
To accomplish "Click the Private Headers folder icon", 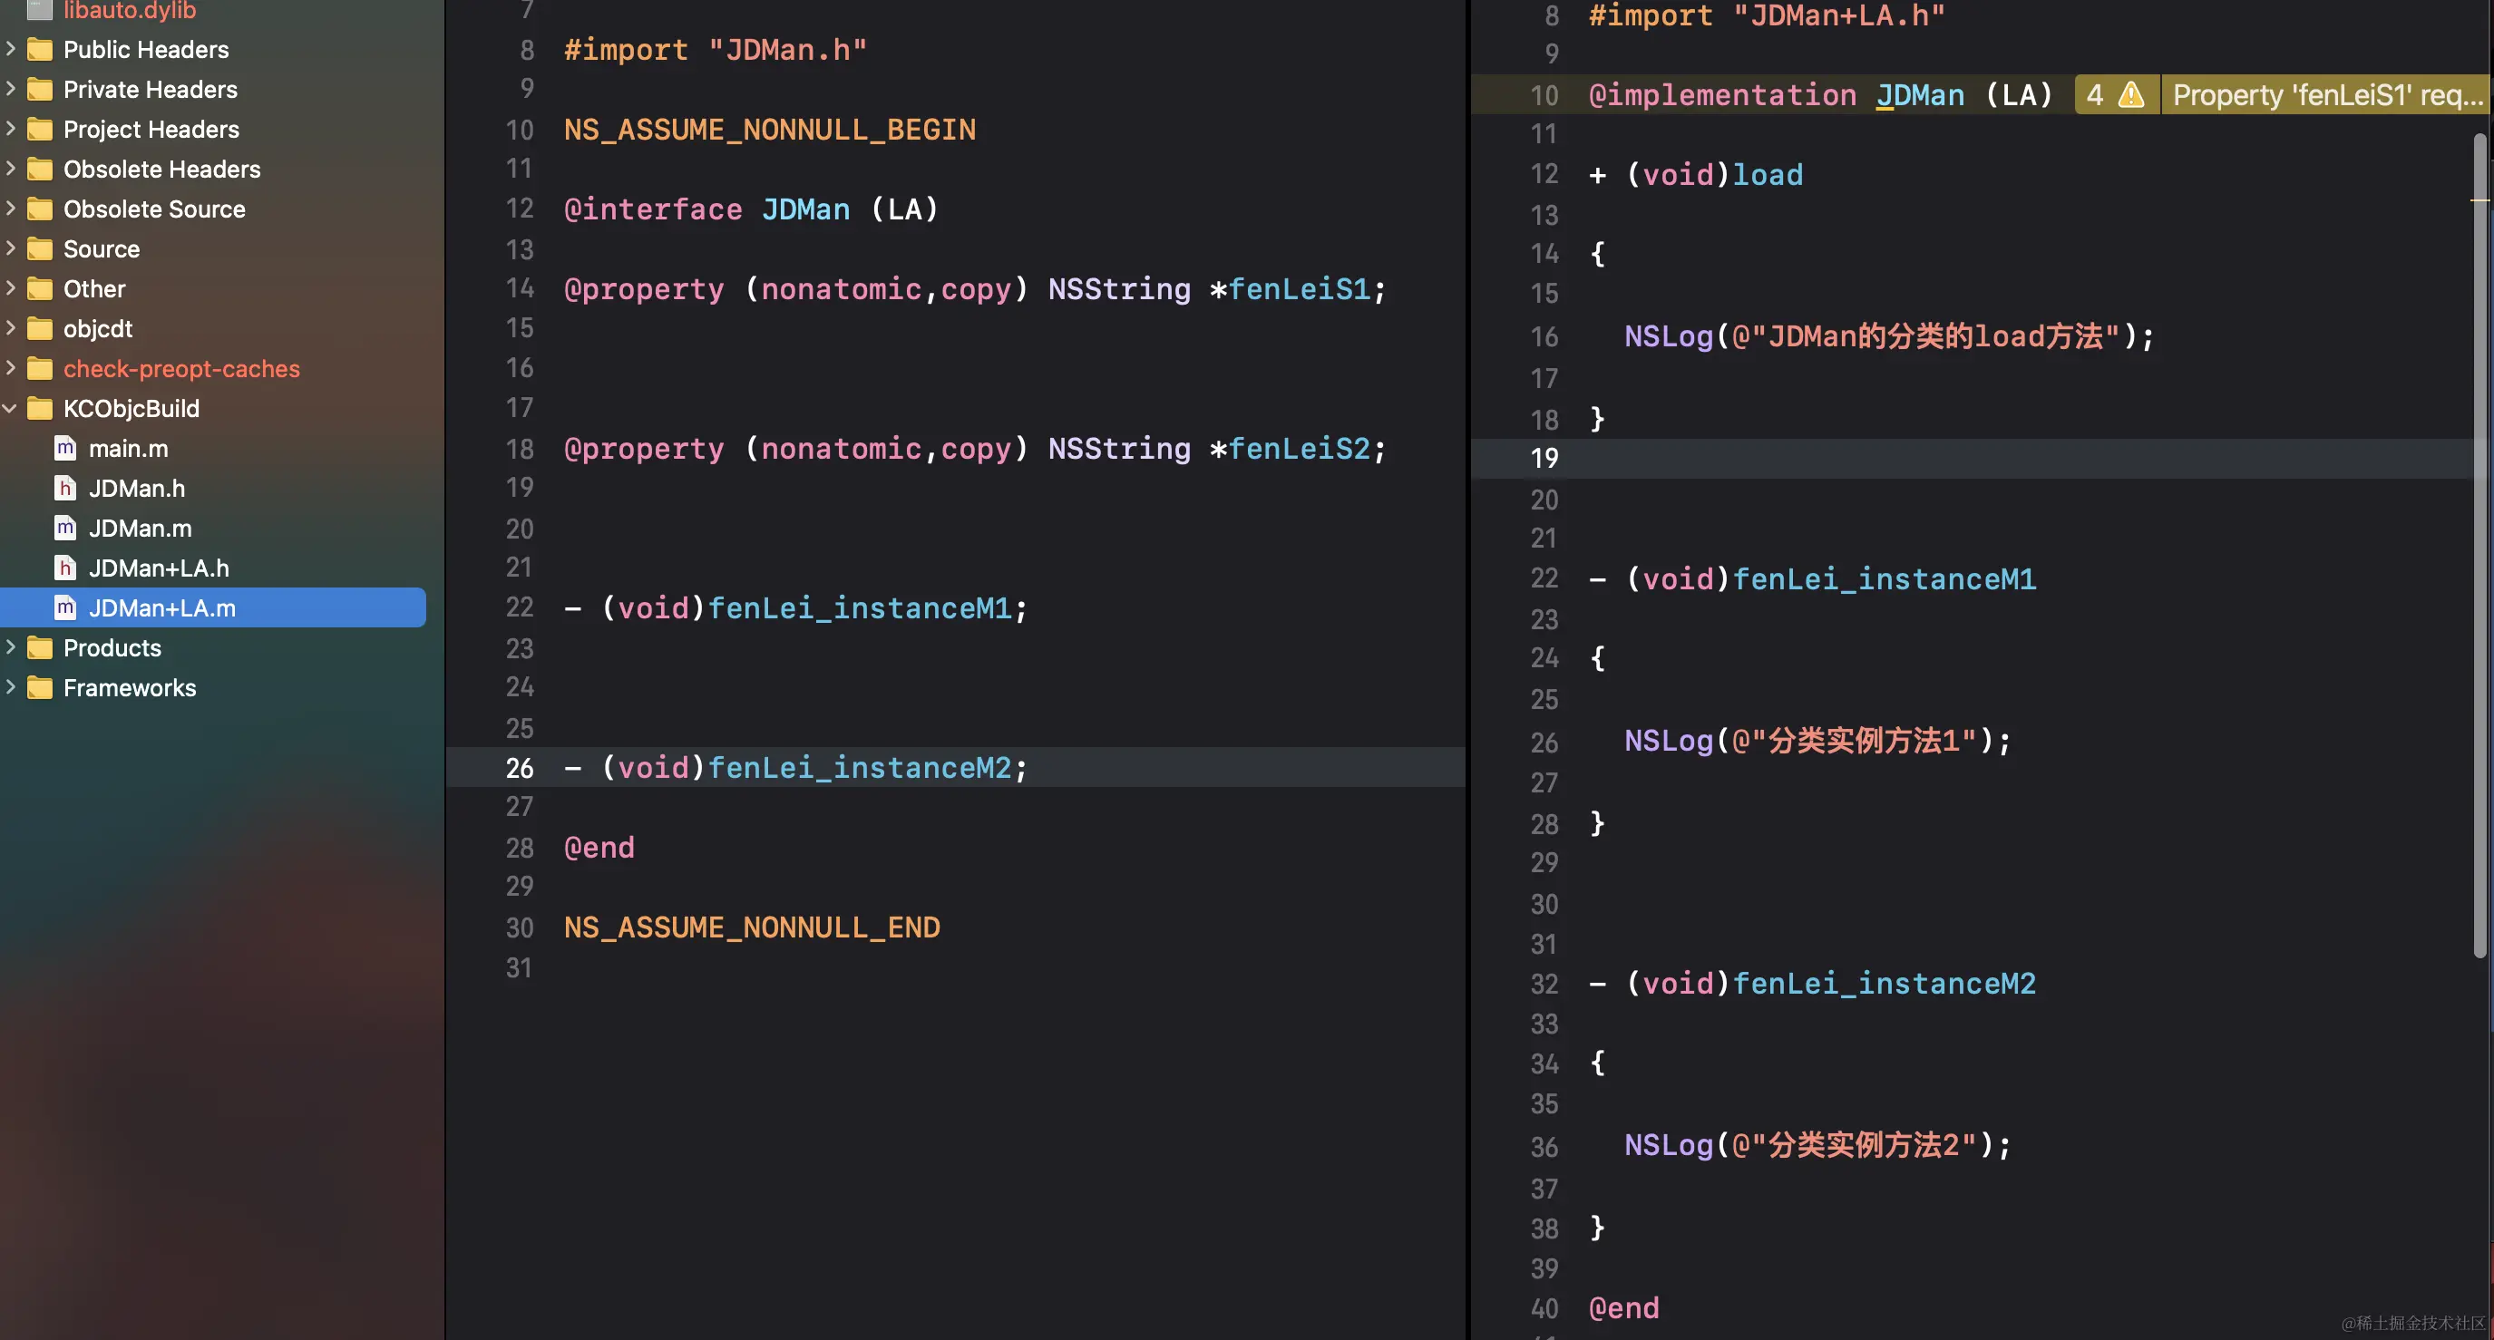I will [40, 89].
